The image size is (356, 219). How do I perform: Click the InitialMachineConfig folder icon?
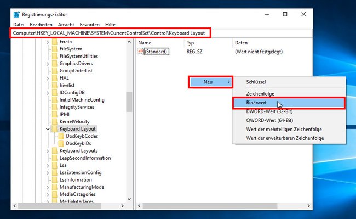point(54,100)
